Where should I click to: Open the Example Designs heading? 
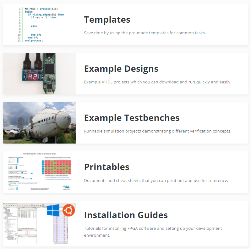(x=121, y=69)
